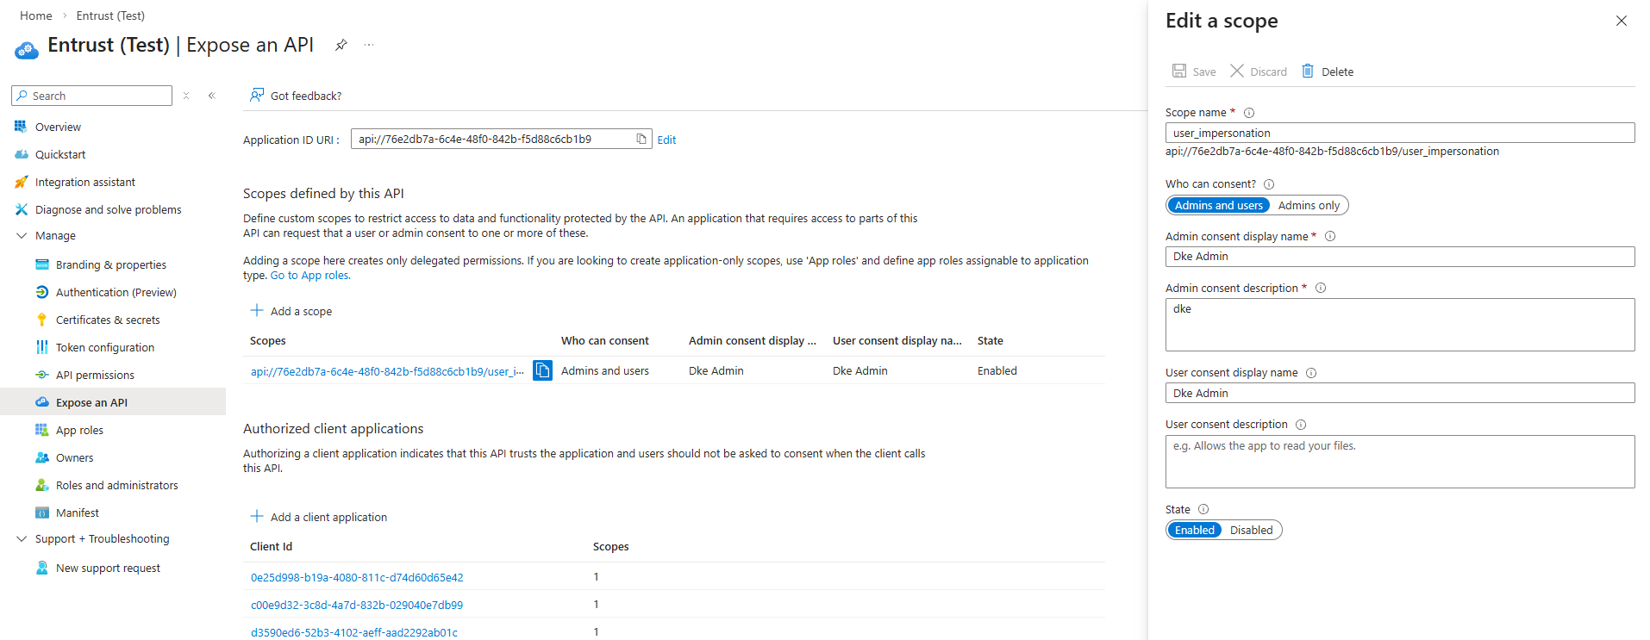This screenshot has height=640, width=1650.
Task: Click the pin icon beside page title
Action: (341, 45)
